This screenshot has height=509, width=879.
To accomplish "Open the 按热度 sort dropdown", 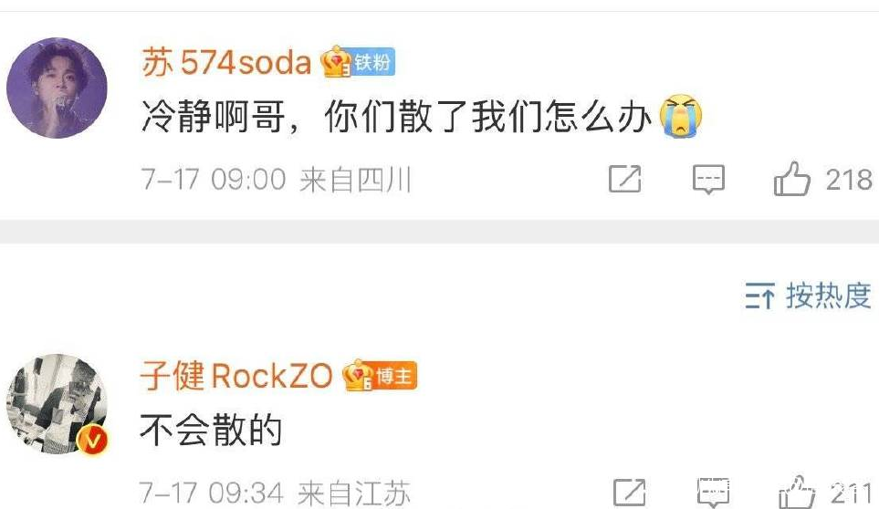I will point(808,296).
